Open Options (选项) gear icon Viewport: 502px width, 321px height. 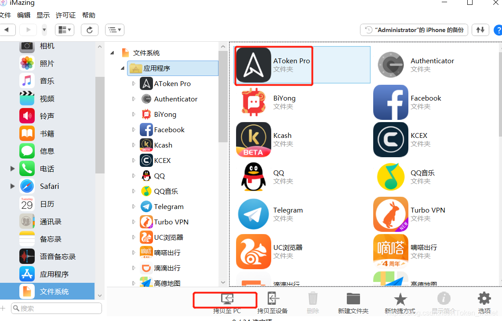484,299
